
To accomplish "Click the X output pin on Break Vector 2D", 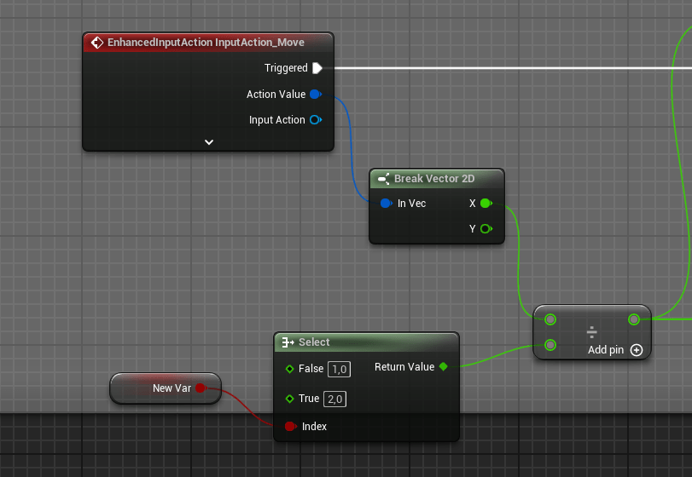I will [486, 204].
